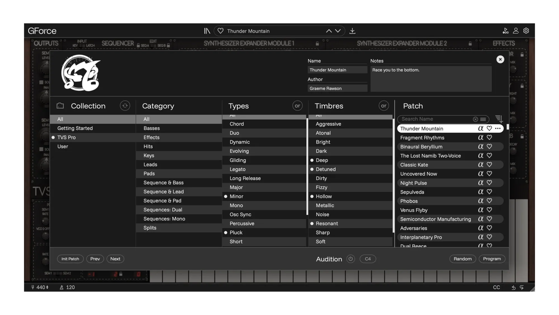Viewport: 559px width, 315px height.
Task: Adjust the 440 tuning stepper
Action: 47,287
